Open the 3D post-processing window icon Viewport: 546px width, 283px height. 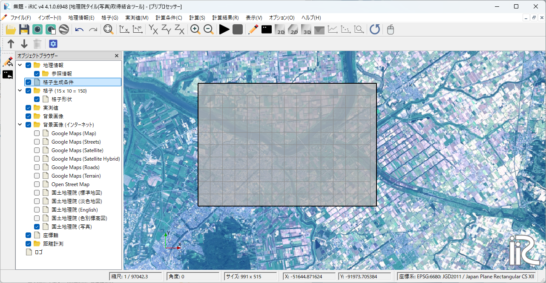coord(306,29)
